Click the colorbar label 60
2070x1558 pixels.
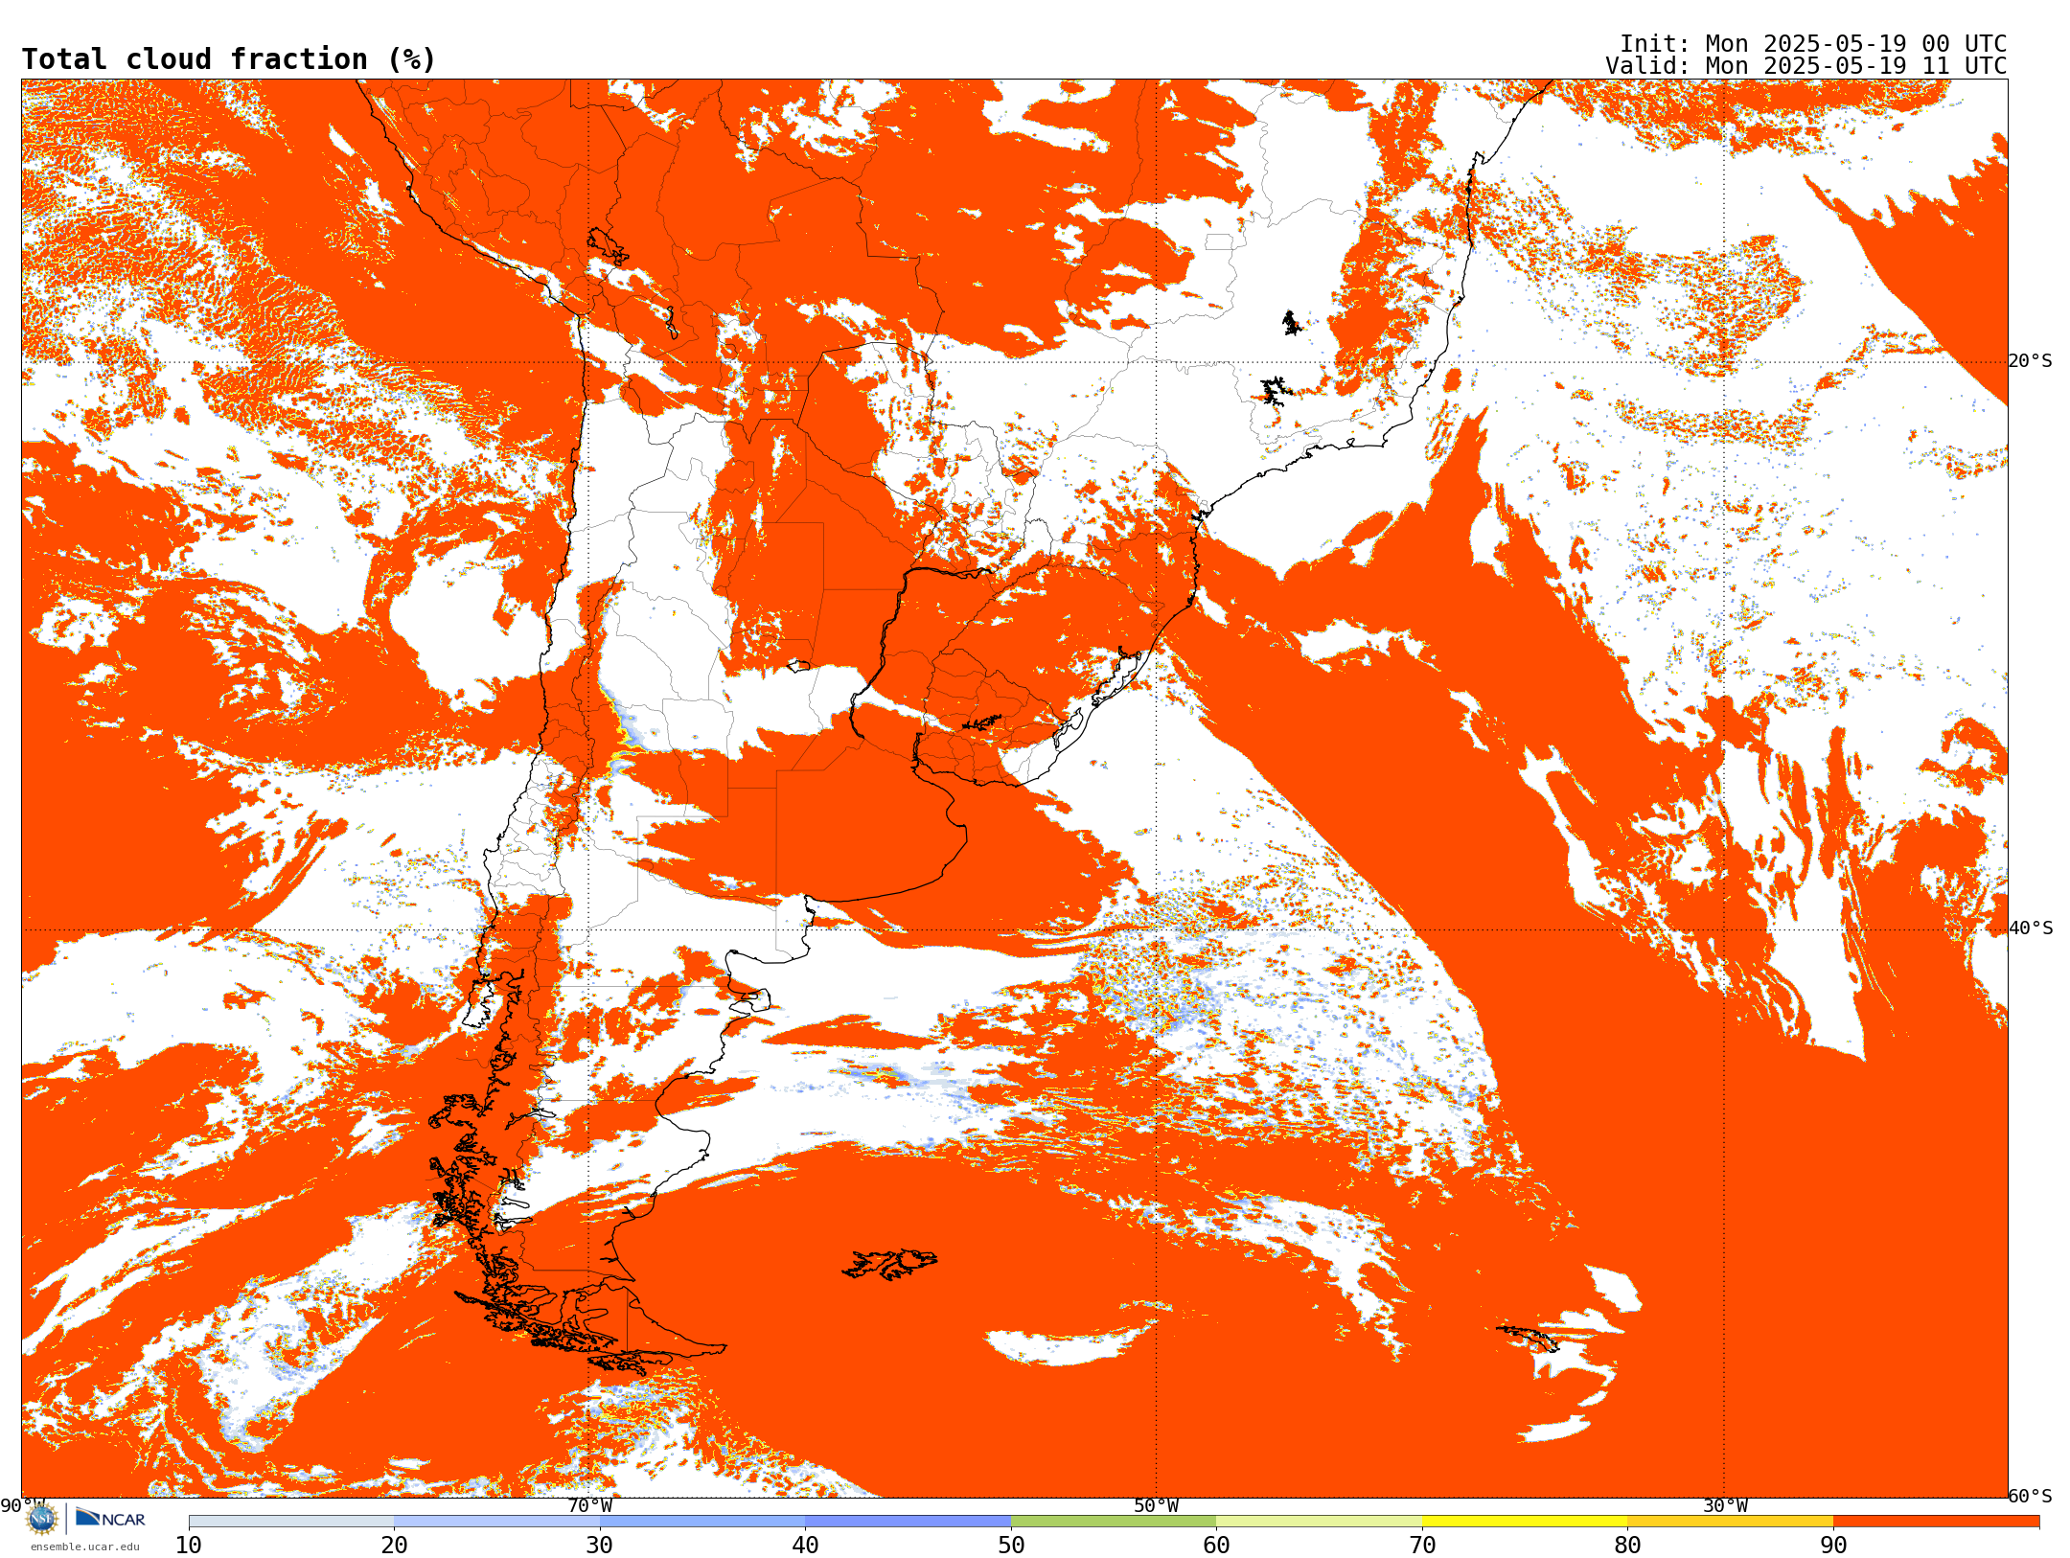pos(1216,1546)
